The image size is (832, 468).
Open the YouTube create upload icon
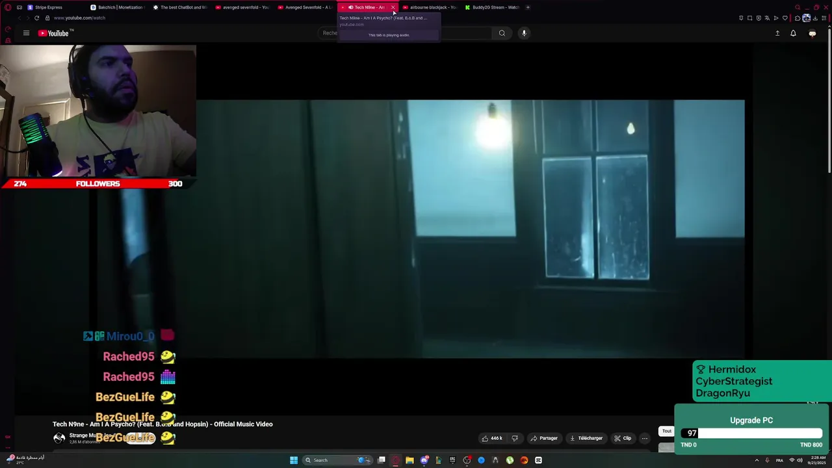pos(777,33)
